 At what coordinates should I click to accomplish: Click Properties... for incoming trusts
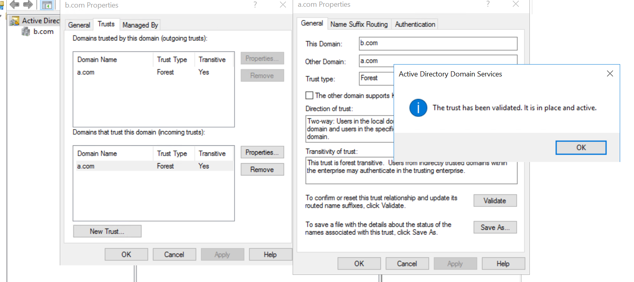click(x=262, y=152)
